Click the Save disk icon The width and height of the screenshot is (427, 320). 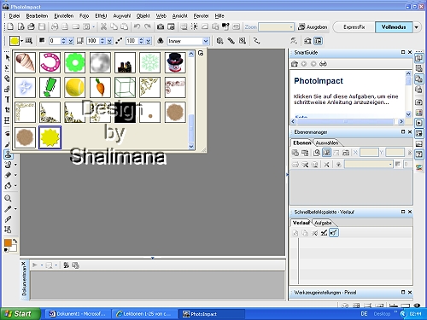[x=42, y=26]
